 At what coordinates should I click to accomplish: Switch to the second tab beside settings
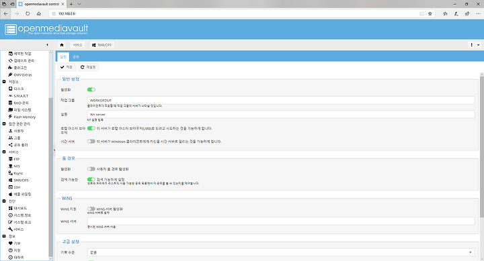pos(76,57)
